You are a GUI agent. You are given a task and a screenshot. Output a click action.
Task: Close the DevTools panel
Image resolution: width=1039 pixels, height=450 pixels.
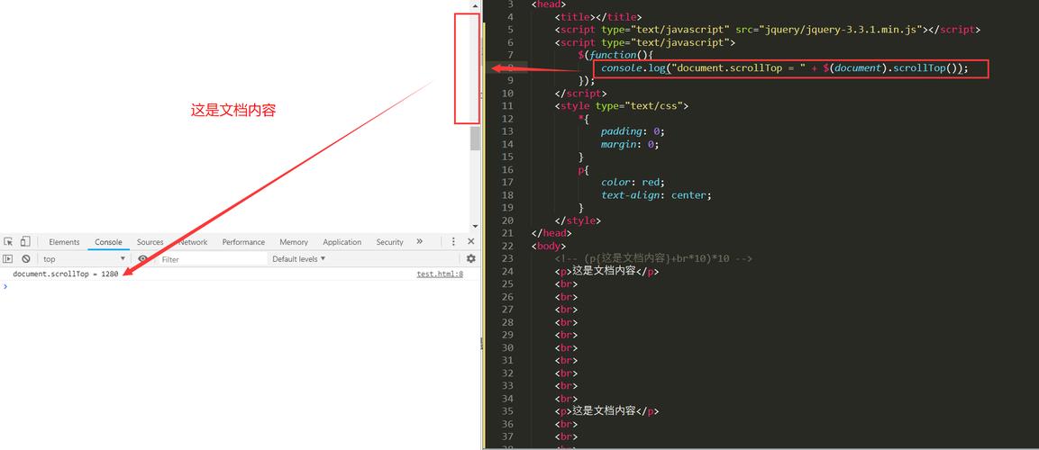point(470,242)
